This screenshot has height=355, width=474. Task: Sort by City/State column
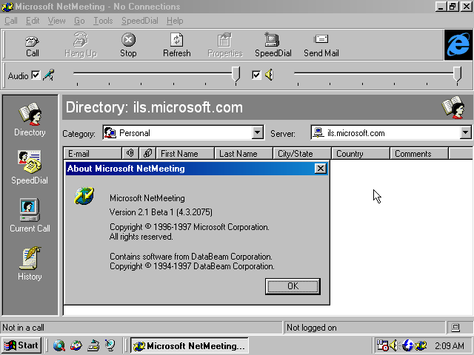(x=302, y=153)
